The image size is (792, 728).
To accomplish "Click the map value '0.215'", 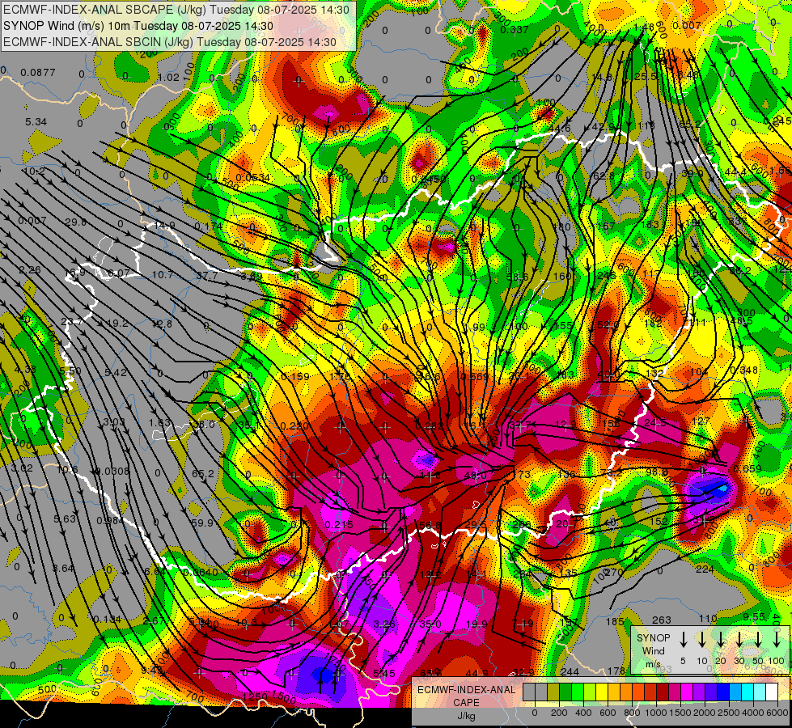I will point(339,525).
